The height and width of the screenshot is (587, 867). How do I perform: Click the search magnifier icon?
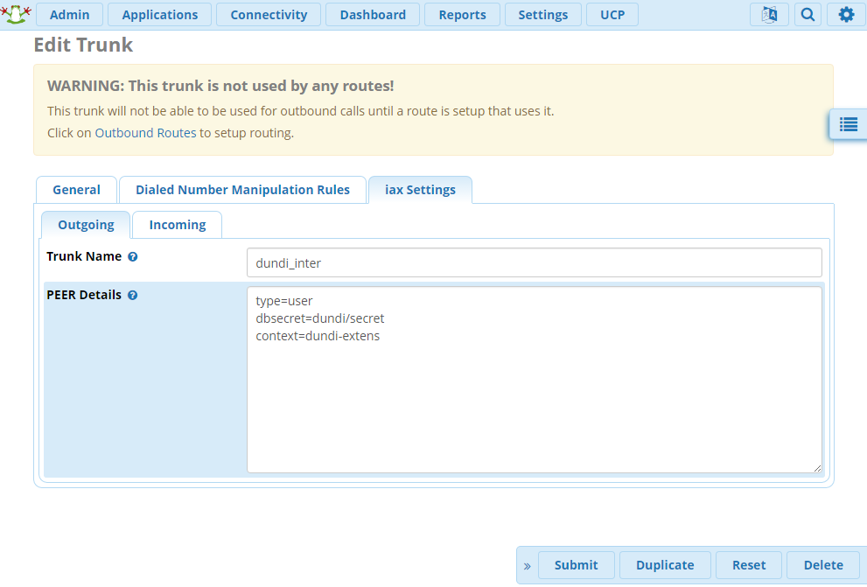pos(807,14)
